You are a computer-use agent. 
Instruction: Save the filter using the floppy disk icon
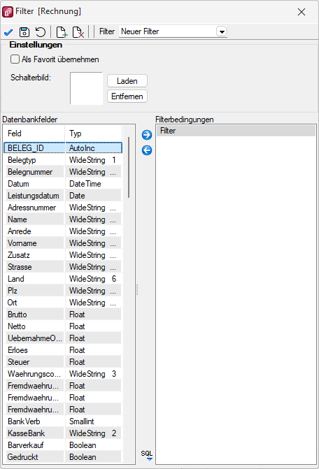(x=24, y=31)
